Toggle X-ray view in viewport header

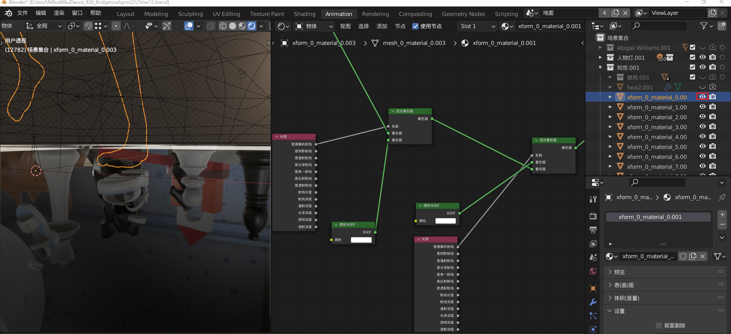point(211,26)
